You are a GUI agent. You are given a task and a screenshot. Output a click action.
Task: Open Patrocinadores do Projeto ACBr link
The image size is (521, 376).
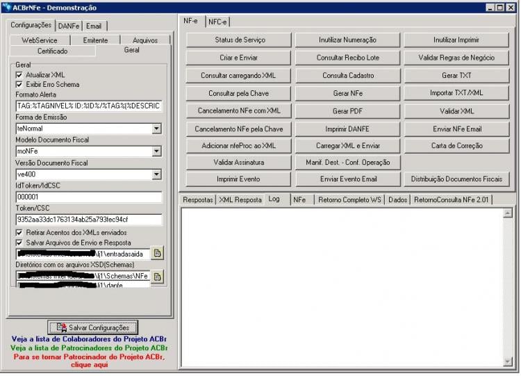pyautogui.click(x=89, y=348)
